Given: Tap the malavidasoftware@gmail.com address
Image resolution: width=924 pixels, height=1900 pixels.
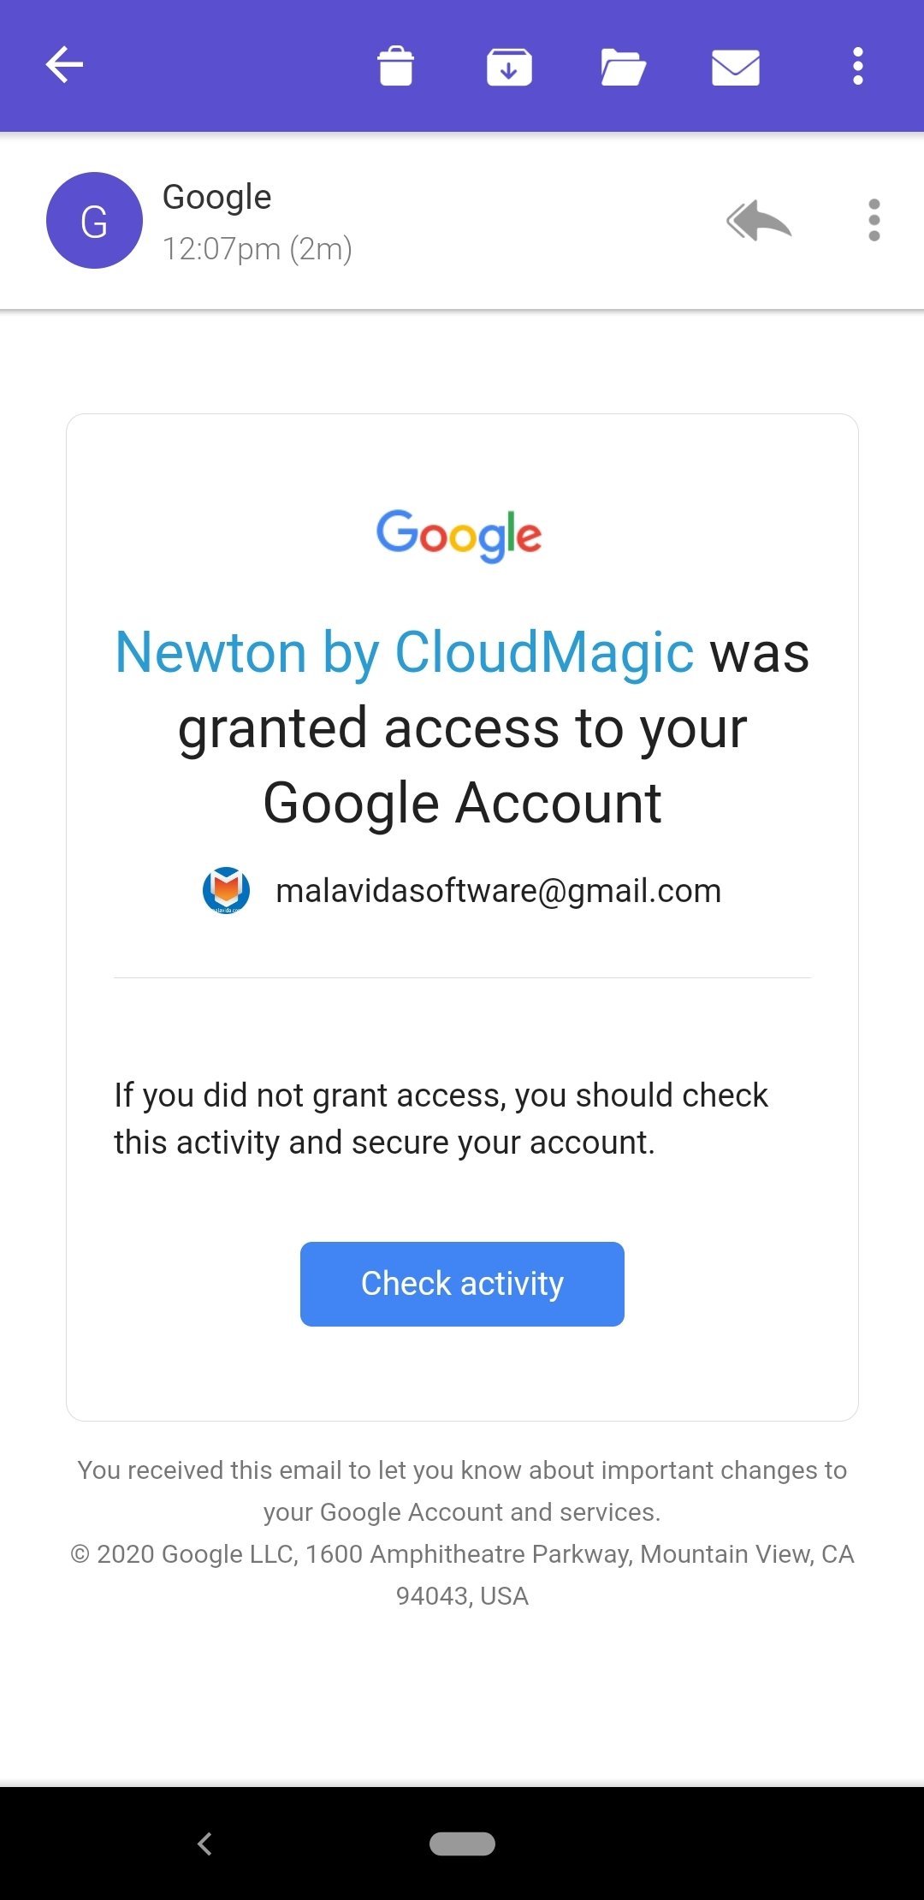Looking at the screenshot, I should (x=499, y=891).
